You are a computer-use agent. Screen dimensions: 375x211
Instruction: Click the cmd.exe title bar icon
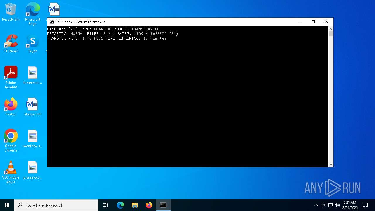tap(52, 22)
